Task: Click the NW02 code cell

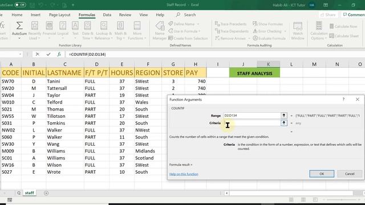Action: point(11,130)
